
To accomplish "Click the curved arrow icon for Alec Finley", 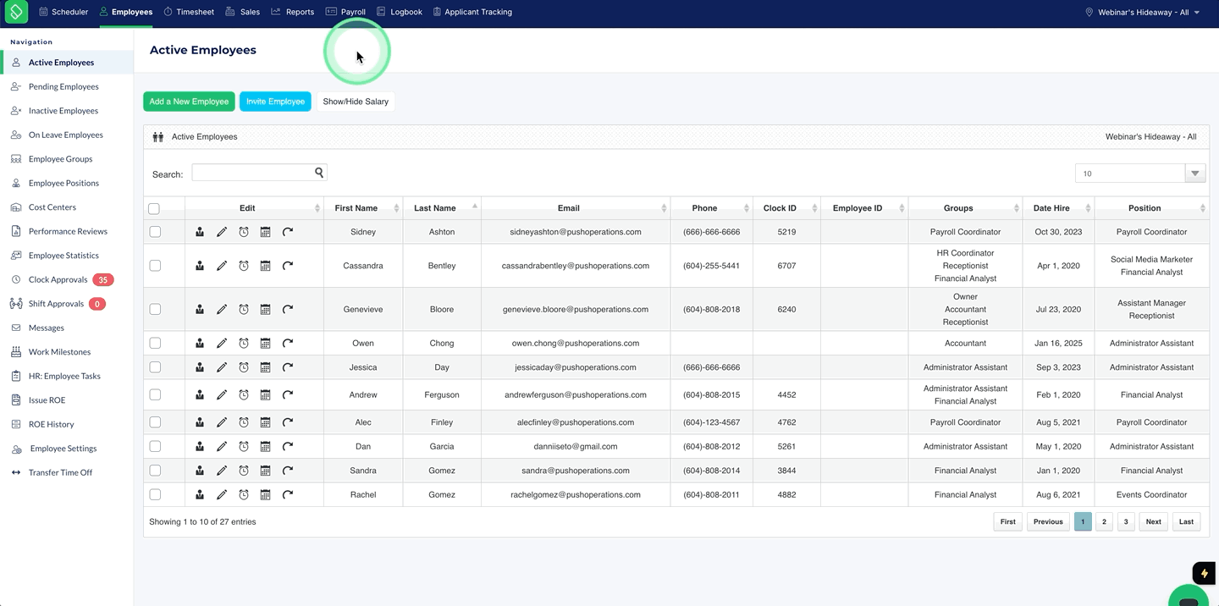I will pos(288,422).
